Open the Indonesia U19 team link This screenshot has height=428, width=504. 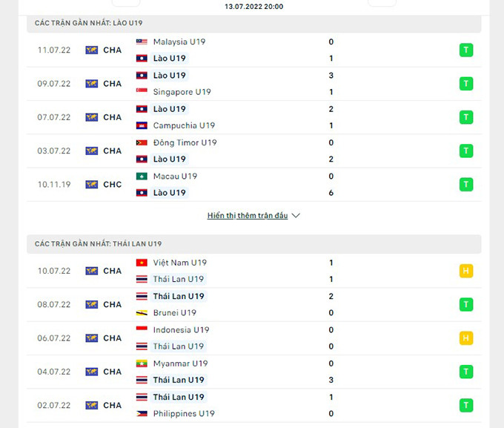[x=181, y=330]
